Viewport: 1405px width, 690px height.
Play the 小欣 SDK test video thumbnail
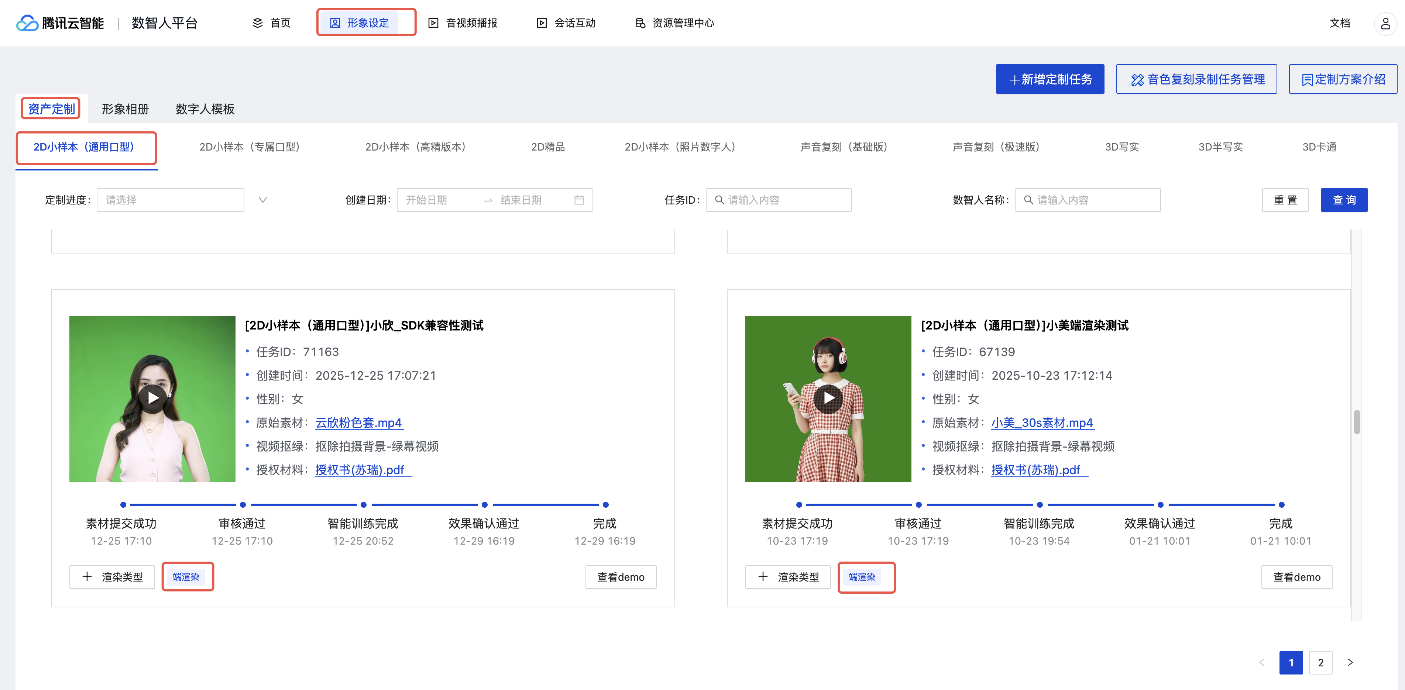153,399
